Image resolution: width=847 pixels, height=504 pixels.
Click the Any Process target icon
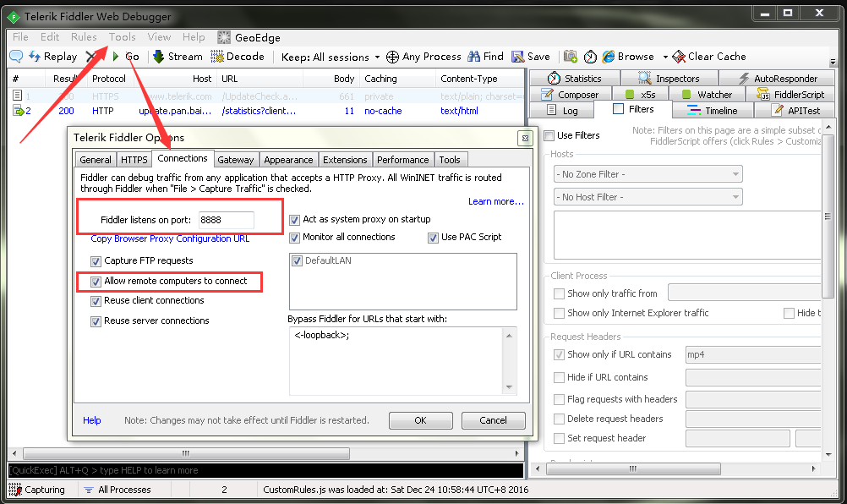392,57
